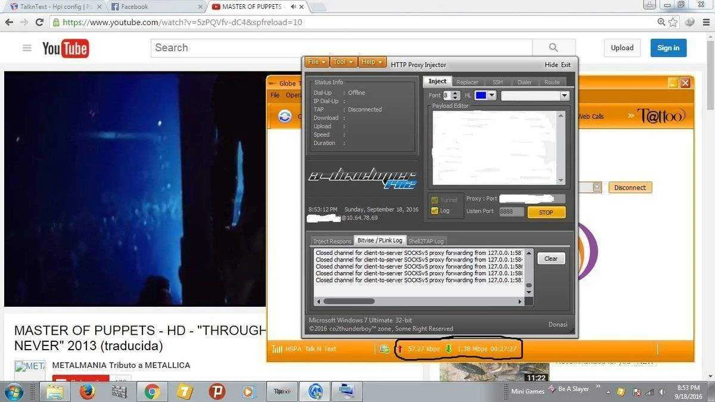Adjust the Font size stepper

(455, 95)
